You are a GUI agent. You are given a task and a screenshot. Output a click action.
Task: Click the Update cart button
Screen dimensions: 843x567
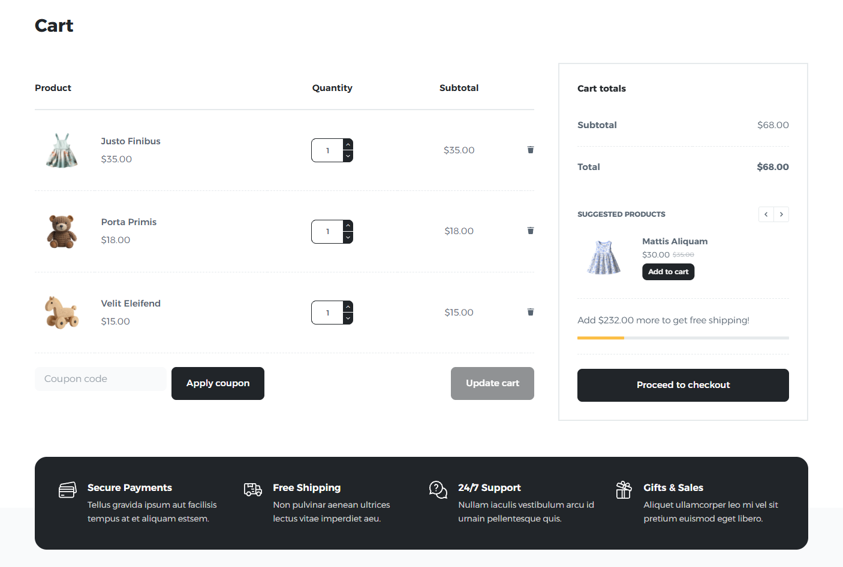tap(492, 383)
